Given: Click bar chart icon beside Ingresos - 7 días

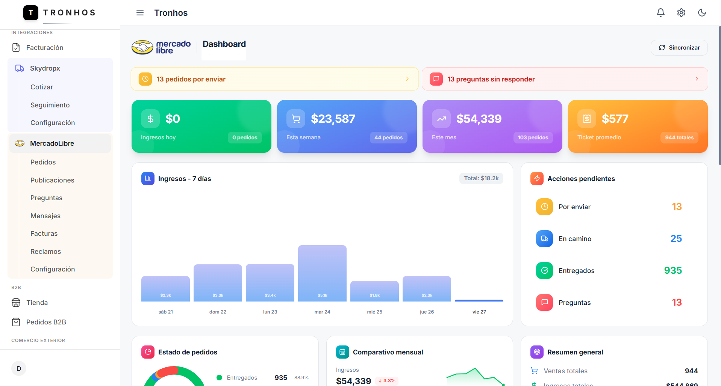Looking at the screenshot, I should click(148, 179).
